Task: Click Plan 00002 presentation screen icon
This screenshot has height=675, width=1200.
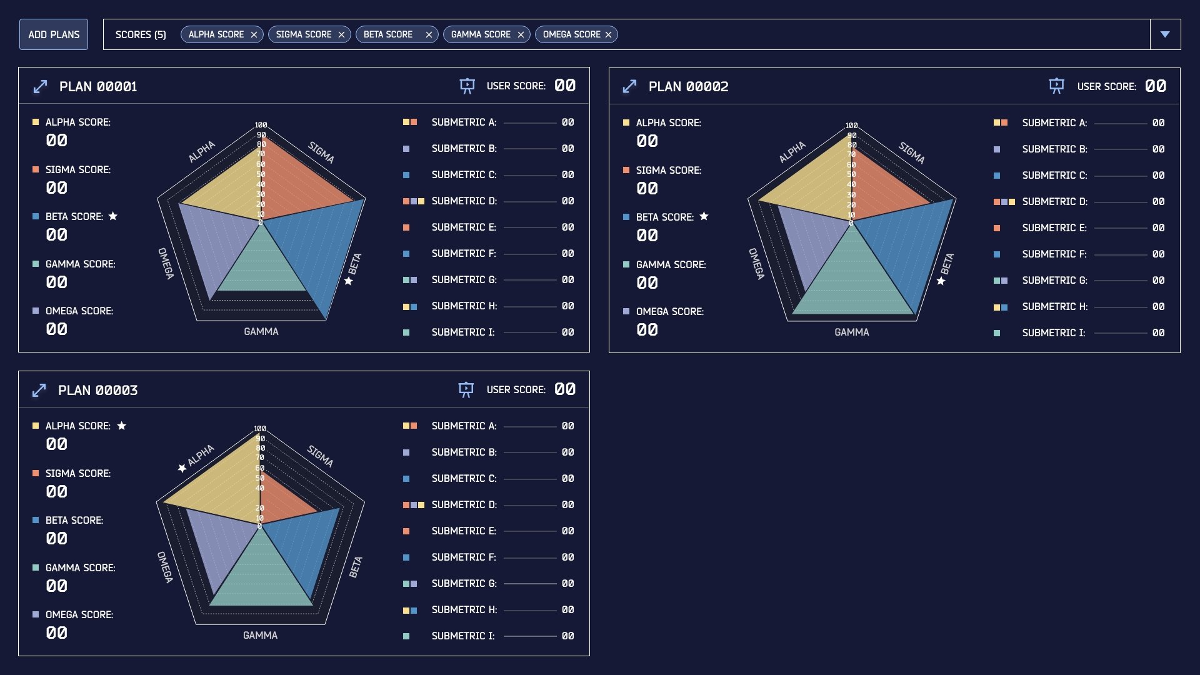Action: click(x=1056, y=86)
